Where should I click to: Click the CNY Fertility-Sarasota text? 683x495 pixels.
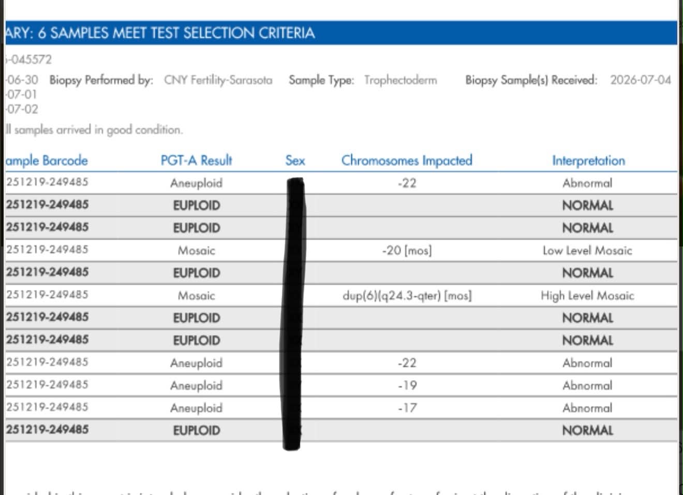tap(218, 80)
